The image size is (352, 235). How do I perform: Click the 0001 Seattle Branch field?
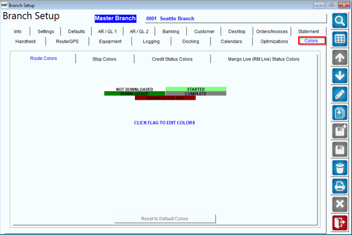tap(236, 19)
